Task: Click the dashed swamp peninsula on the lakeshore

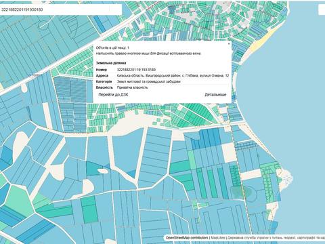Action: [286, 178]
